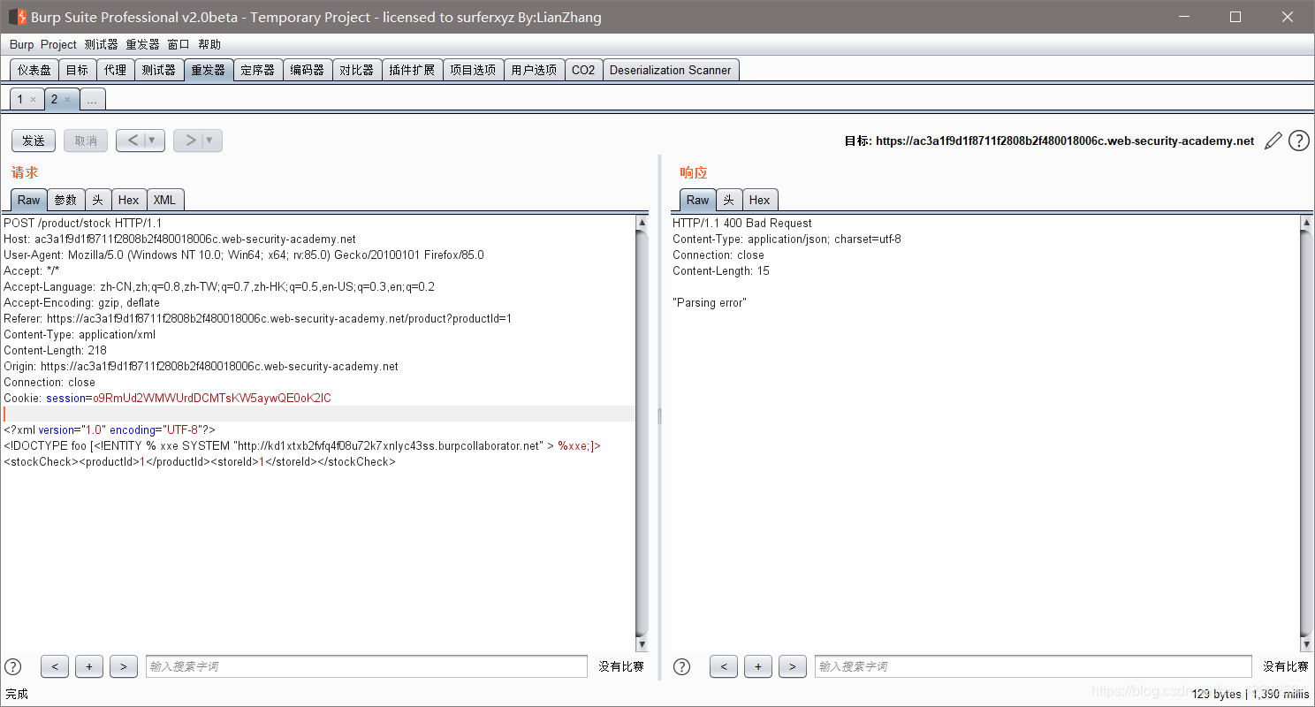Click response scrollbar up arrow

pos(1306,224)
